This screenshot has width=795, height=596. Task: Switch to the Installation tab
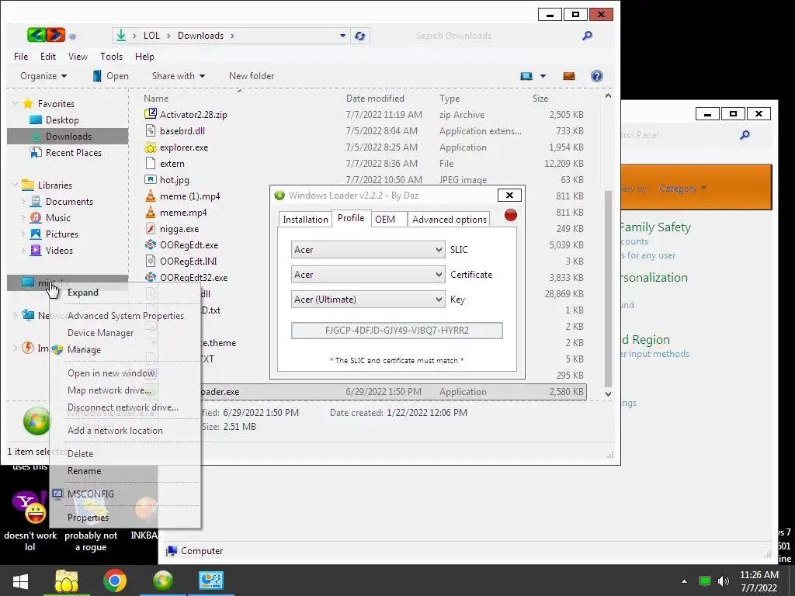point(305,220)
